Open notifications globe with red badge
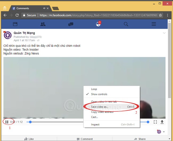This screenshot has height=141, width=173. [x=98, y=24]
